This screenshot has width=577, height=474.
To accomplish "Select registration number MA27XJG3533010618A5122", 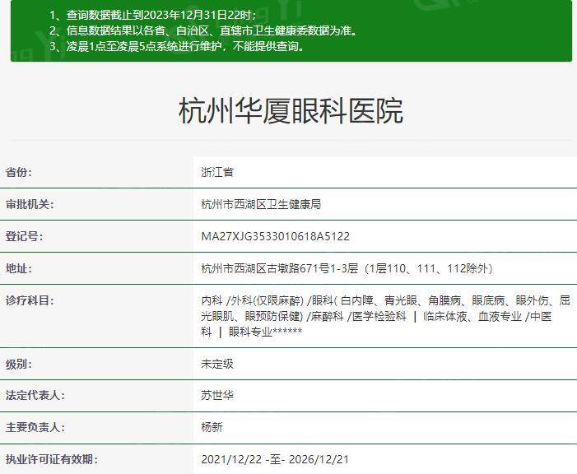I will pos(275,236).
